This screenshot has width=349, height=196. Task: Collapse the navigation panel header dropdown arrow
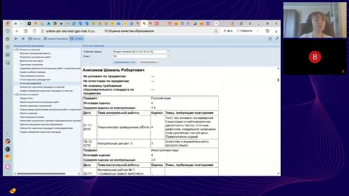point(79,46)
